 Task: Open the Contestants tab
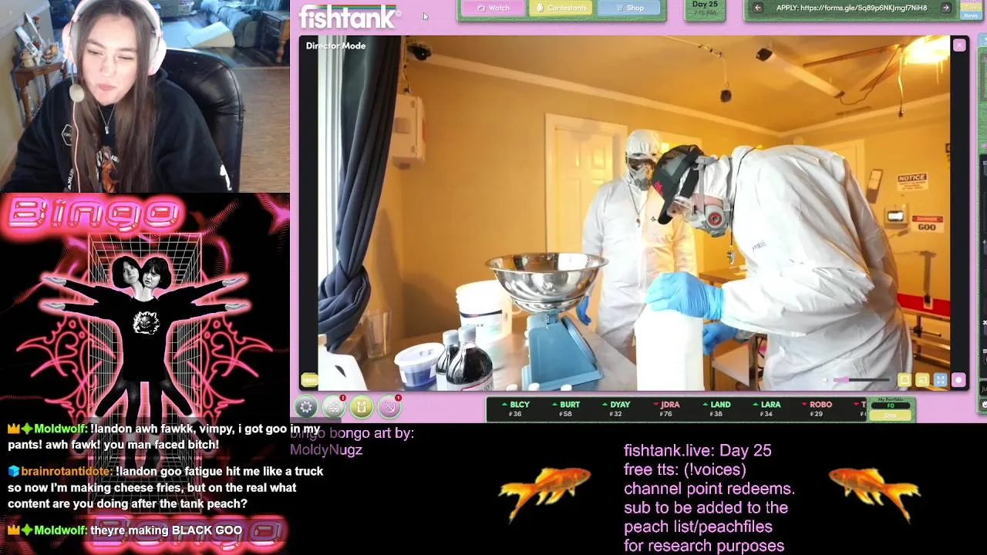click(561, 8)
